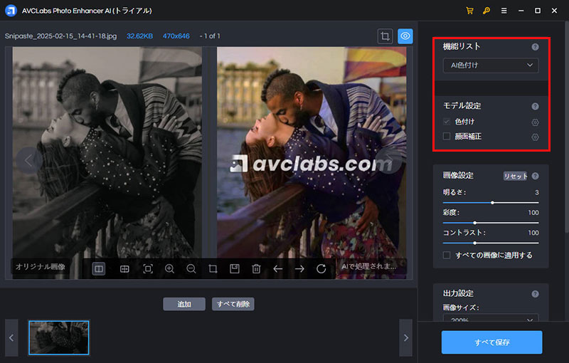Click the save disk icon
The image size is (569, 363).
[x=235, y=269]
